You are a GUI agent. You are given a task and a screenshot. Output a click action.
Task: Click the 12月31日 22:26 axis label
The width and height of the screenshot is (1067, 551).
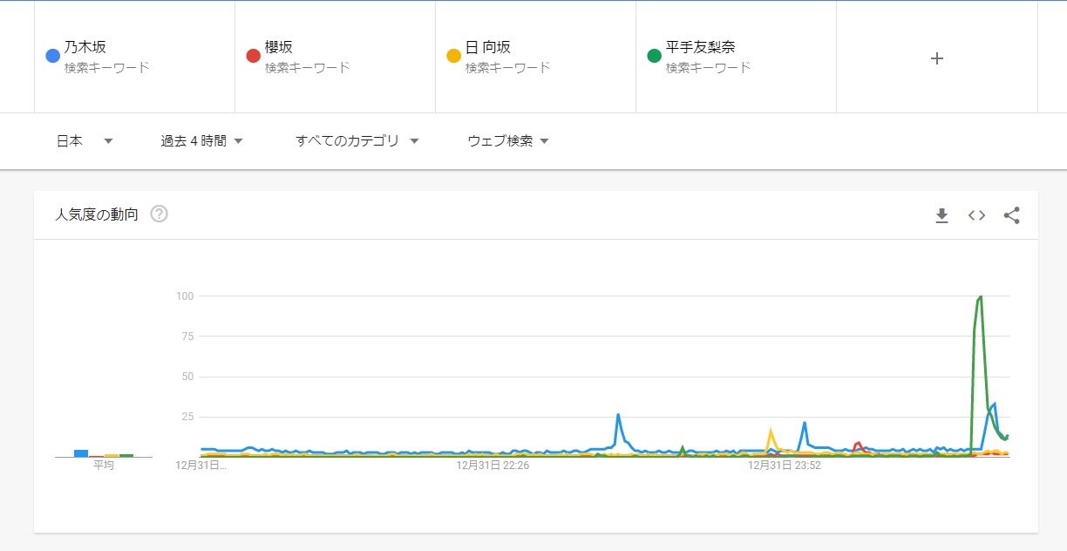tap(493, 466)
